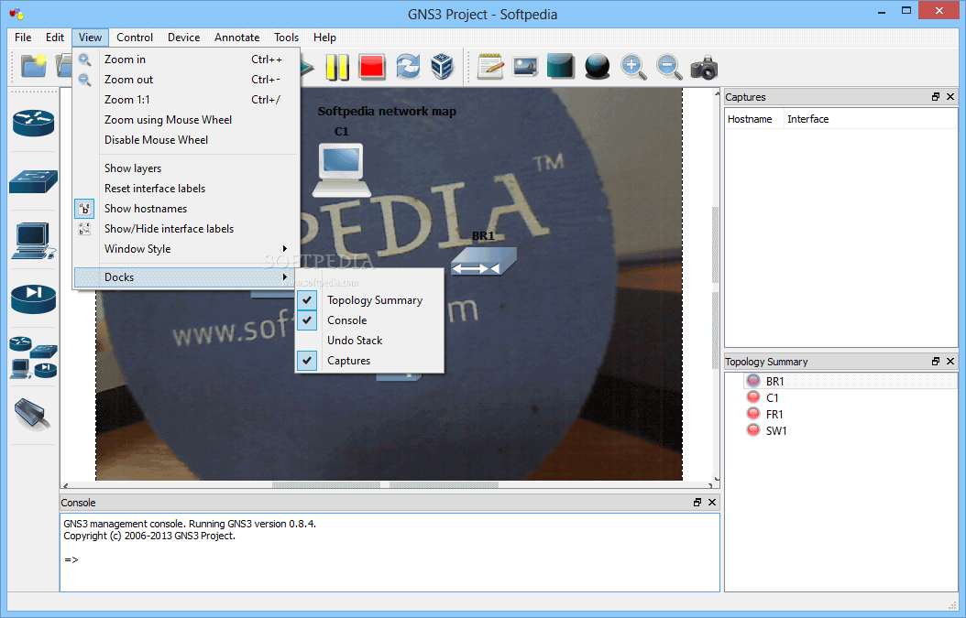Click the New project folder icon
This screenshot has height=618, width=966.
[33, 66]
